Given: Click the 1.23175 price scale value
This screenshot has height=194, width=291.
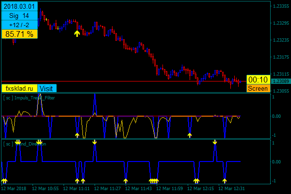Looking at the screenshot, I should click(281, 57).
